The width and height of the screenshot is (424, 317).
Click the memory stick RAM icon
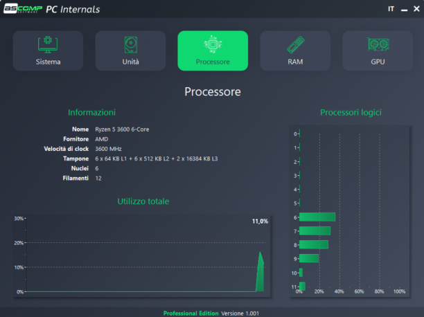296,44
